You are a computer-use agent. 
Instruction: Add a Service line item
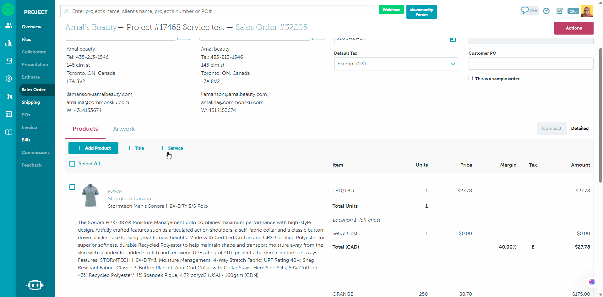172,148
